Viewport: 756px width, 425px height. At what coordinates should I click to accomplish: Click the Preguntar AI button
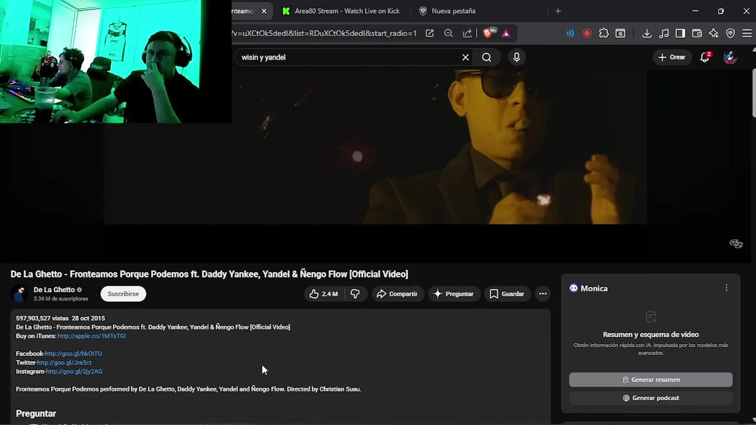pyautogui.click(x=454, y=294)
